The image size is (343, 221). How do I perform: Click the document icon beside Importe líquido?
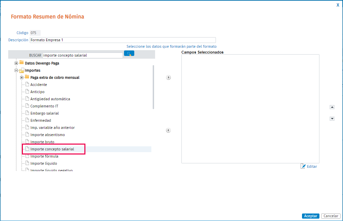pos(27,163)
